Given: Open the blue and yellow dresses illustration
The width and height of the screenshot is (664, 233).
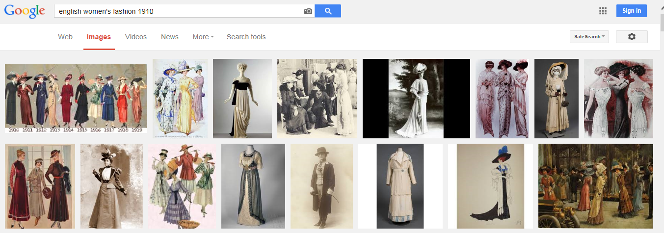Looking at the screenshot, I should [x=180, y=99].
